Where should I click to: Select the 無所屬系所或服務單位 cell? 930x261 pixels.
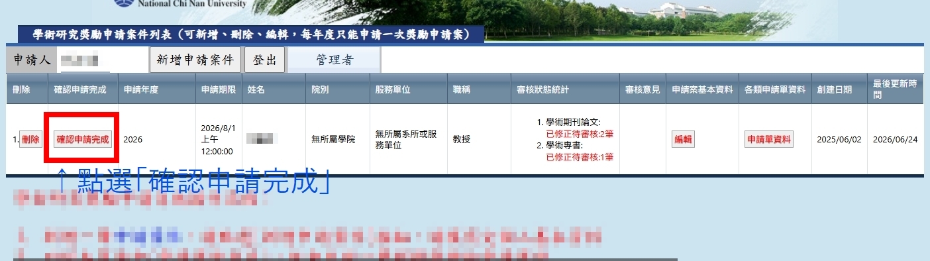coord(406,140)
